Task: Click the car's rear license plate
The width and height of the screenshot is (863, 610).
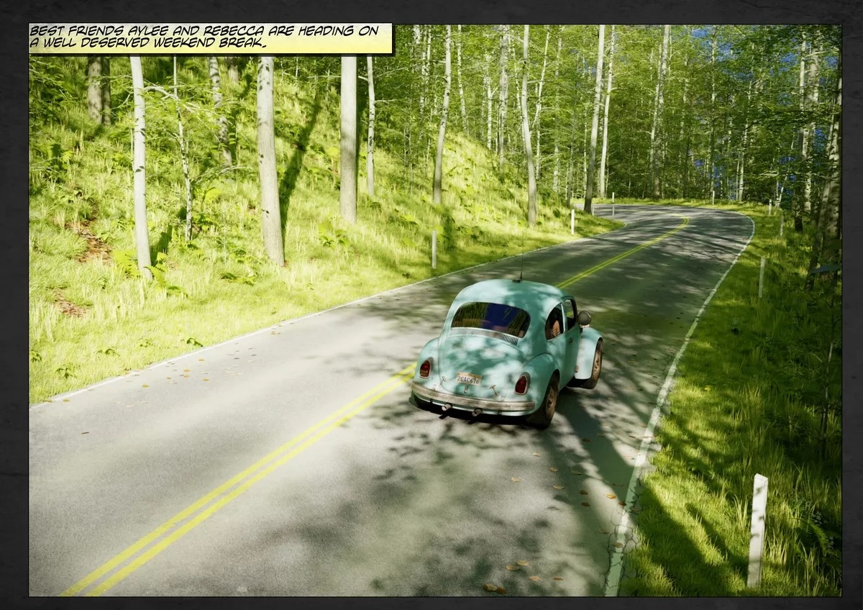Action: 467,378
